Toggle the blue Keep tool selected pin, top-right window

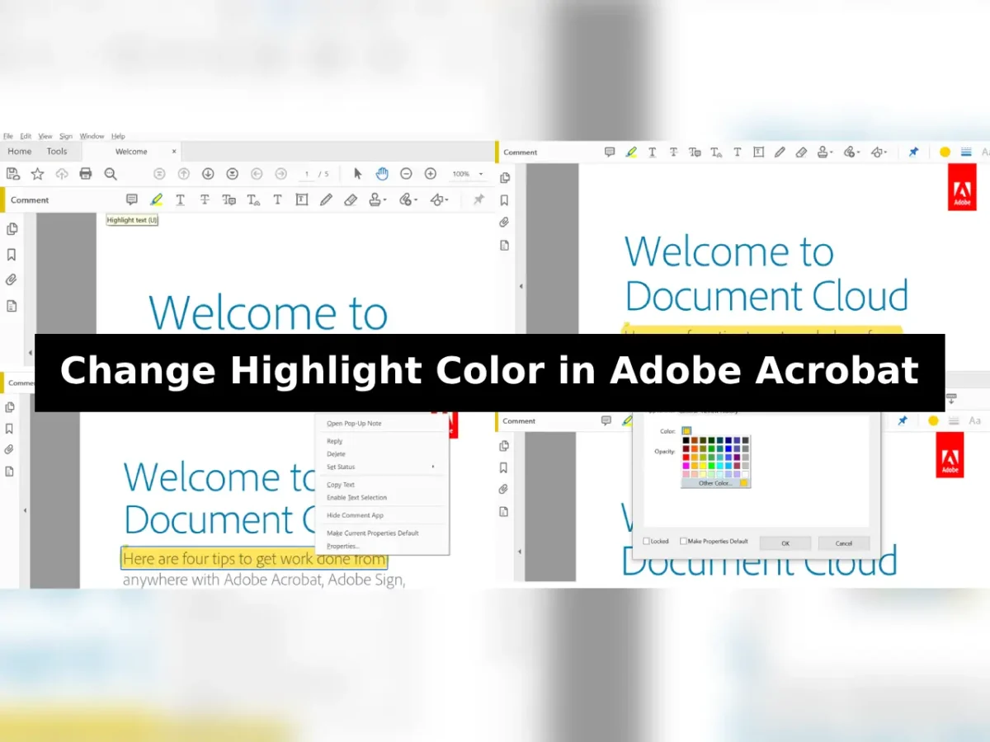pyautogui.click(x=913, y=152)
